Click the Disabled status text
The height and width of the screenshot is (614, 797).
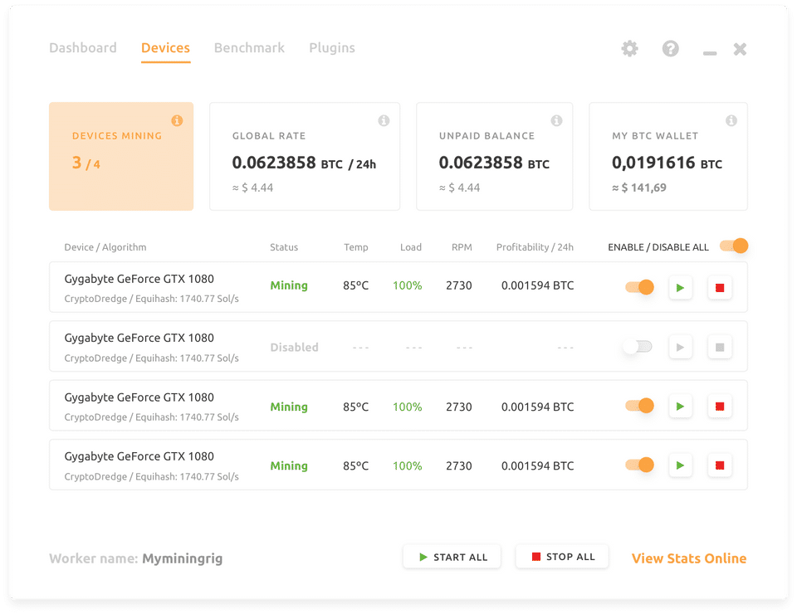point(294,348)
